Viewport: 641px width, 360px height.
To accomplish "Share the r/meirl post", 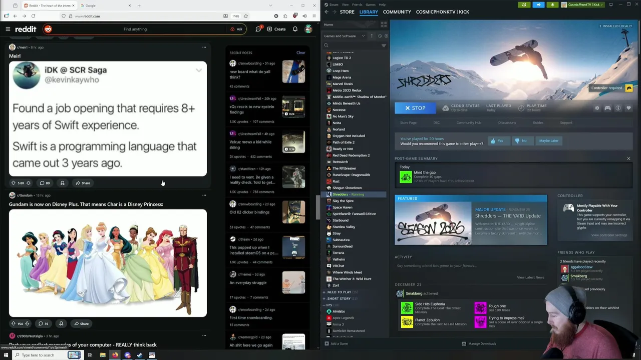I will click(x=83, y=183).
